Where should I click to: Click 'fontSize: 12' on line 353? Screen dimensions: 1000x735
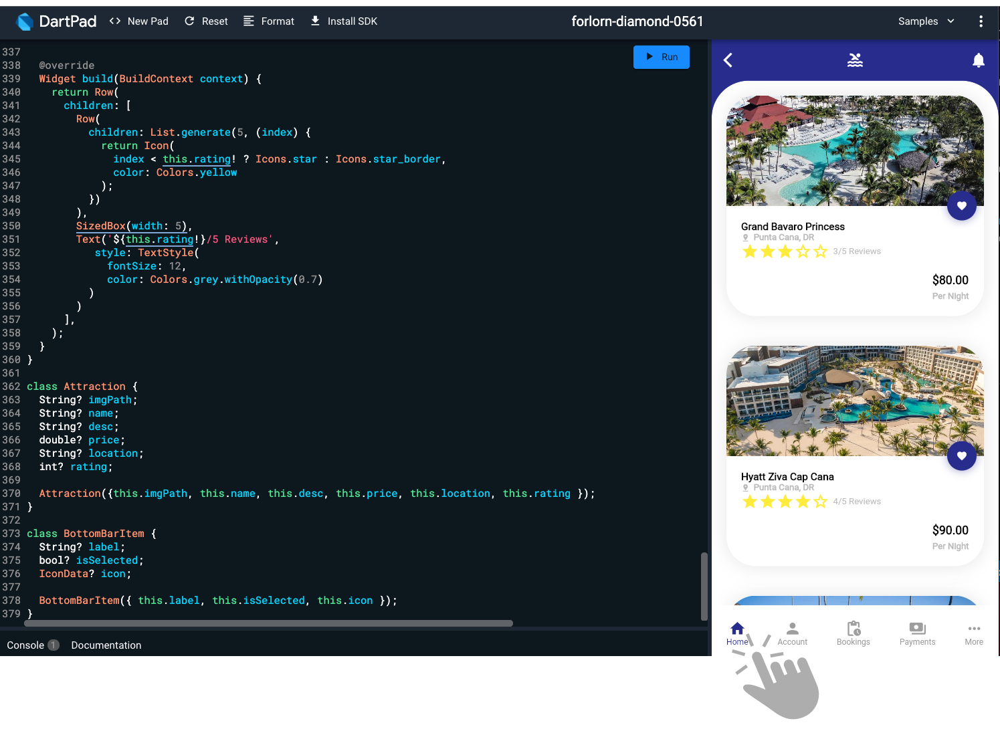143,266
